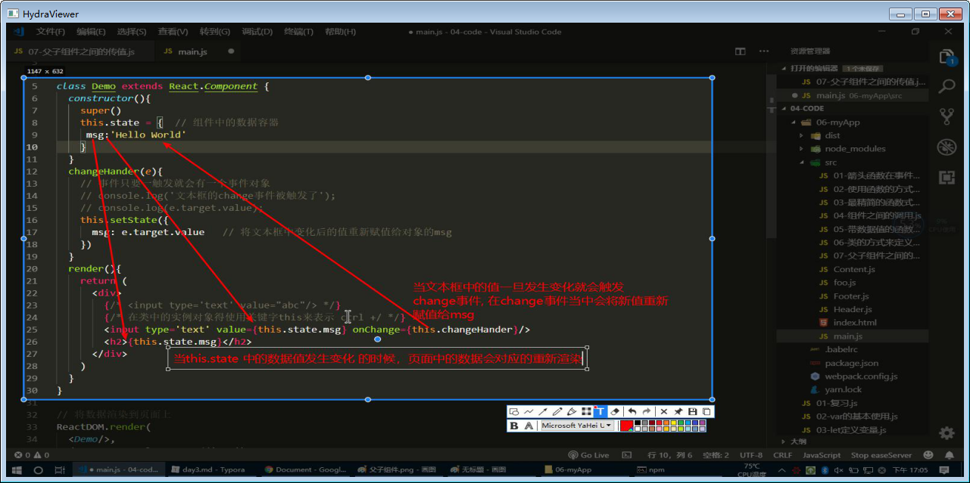Viewport: 970px width, 483px height.
Task: Open the Extensions view in activity bar
Action: pos(947,177)
